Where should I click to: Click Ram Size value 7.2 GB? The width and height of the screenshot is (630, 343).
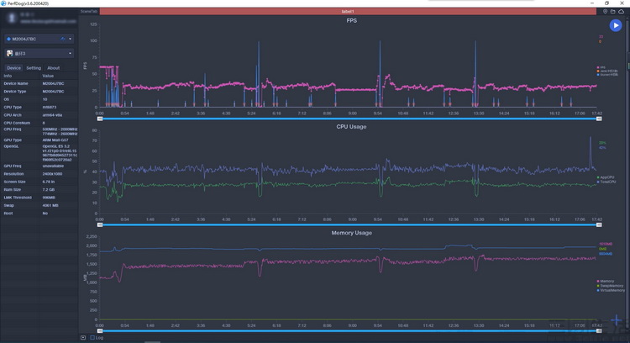point(48,189)
